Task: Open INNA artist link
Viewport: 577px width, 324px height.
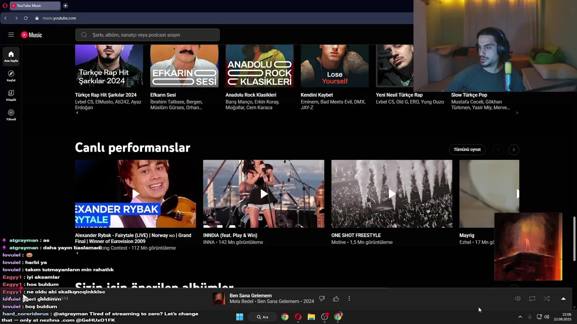Action: 209,242
